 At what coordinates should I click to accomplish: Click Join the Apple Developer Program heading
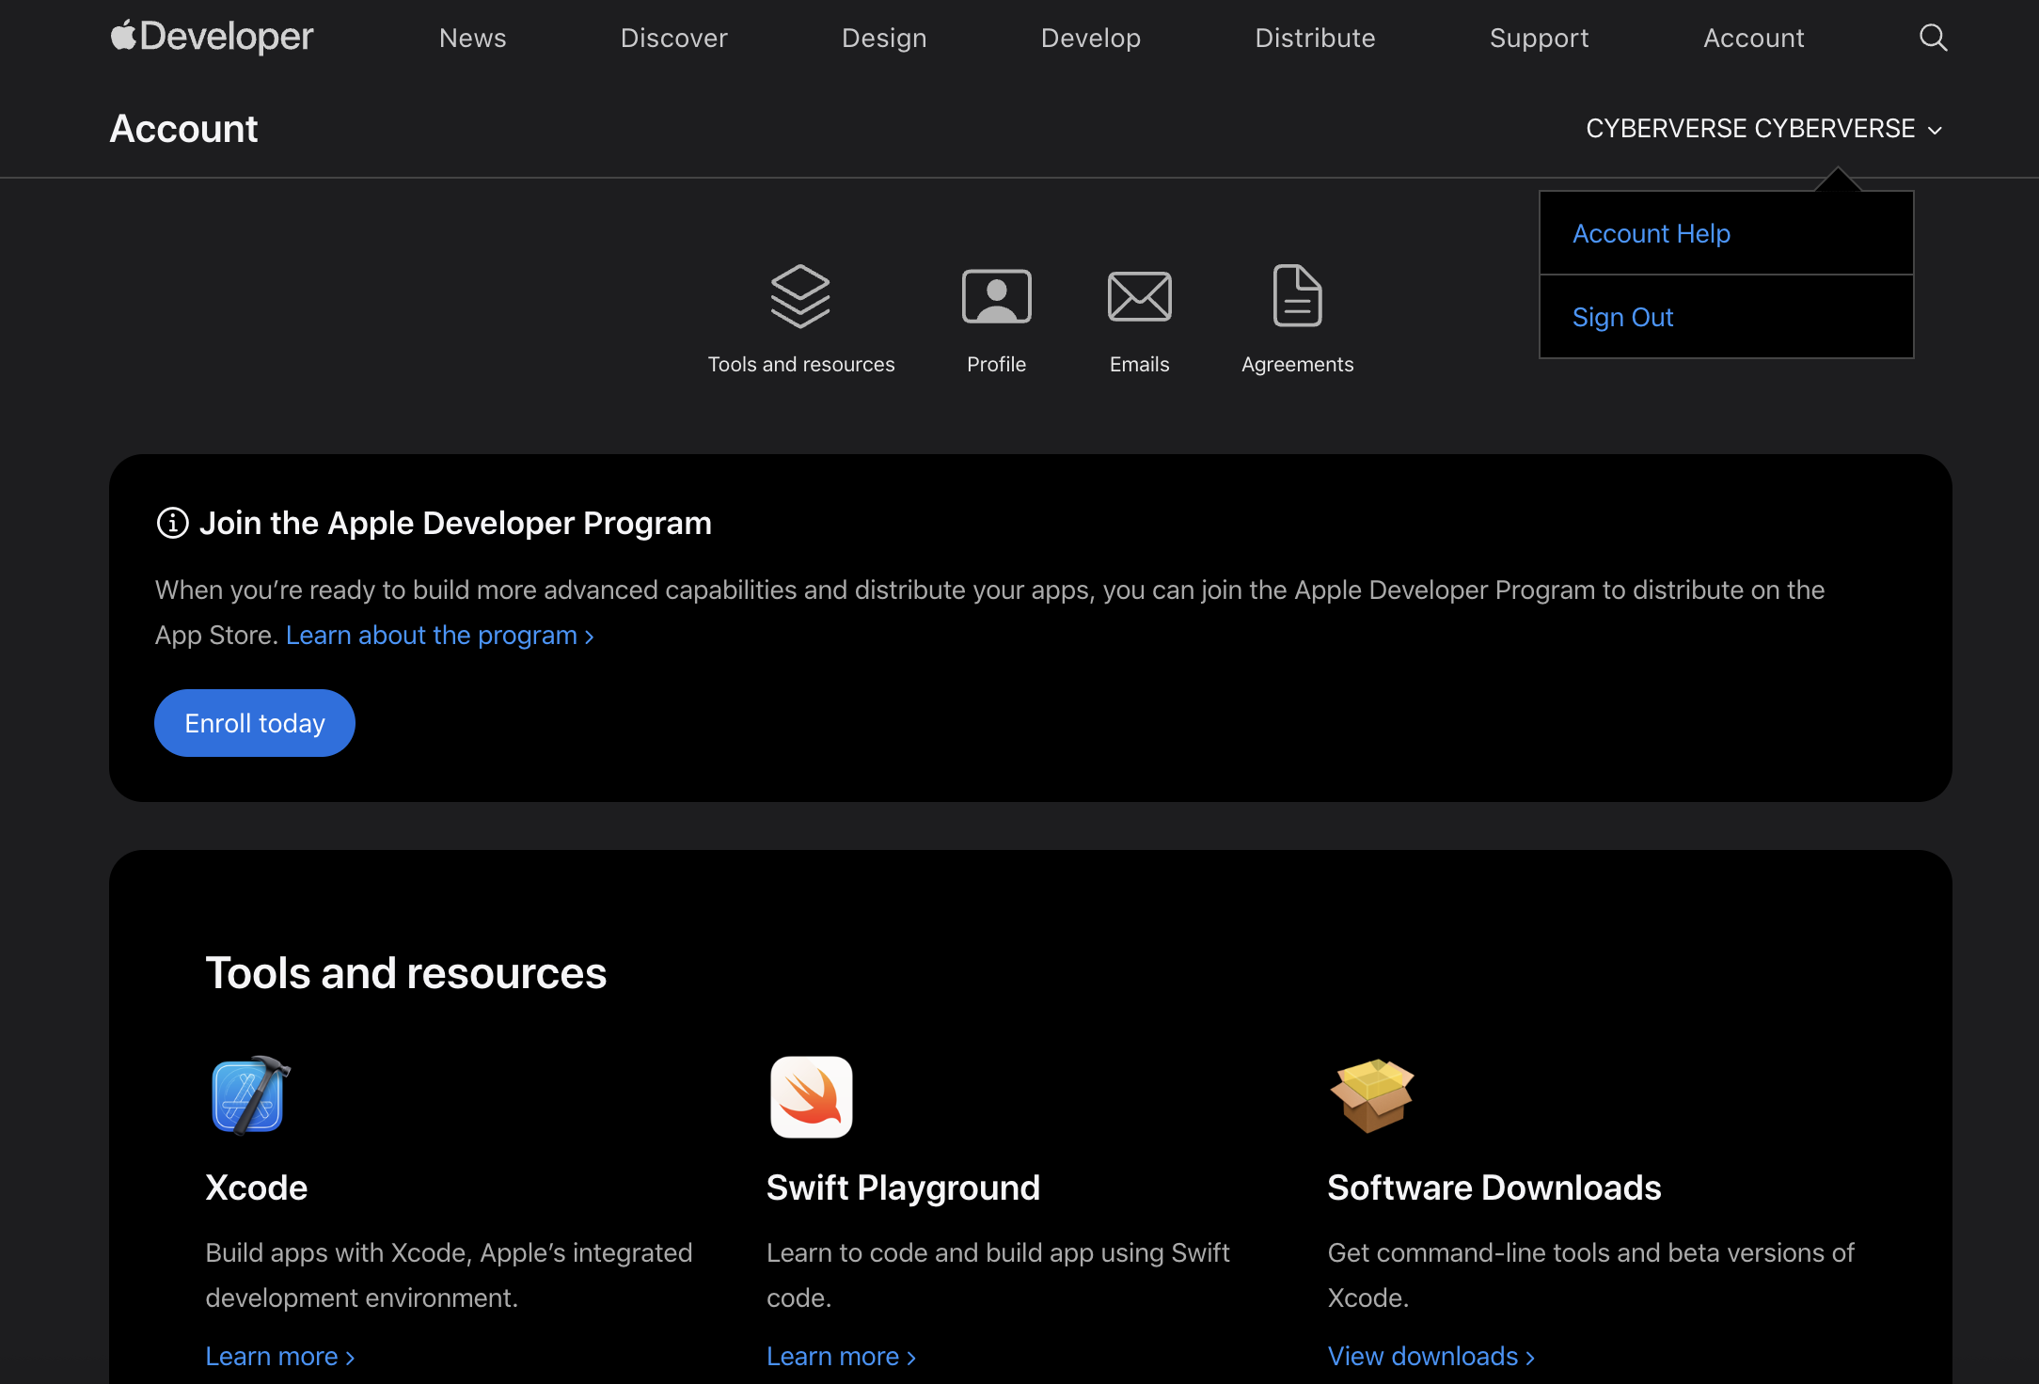(455, 523)
